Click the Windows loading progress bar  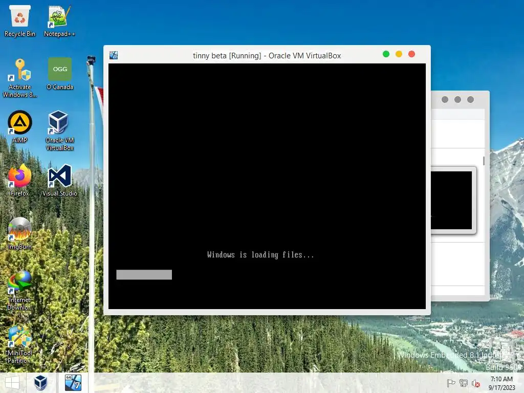pyautogui.click(x=144, y=275)
